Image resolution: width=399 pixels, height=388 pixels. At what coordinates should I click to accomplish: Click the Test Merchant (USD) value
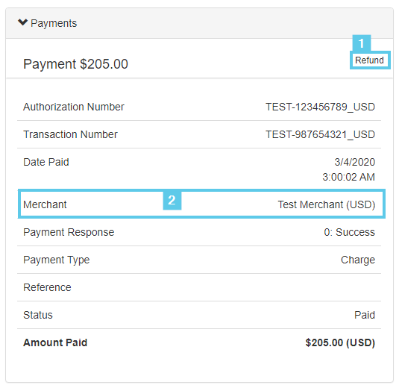pos(327,204)
